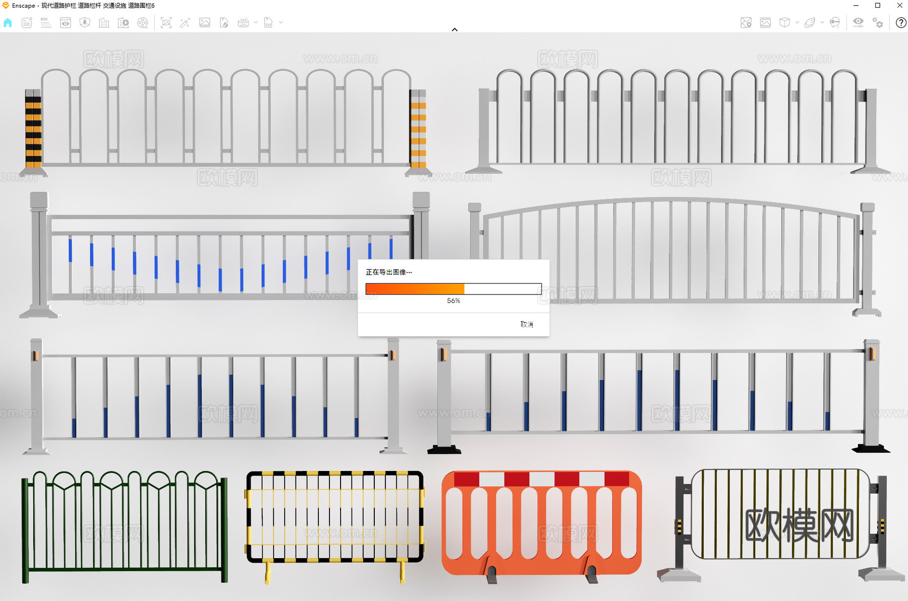Toggle the BIM information panel
Viewport: 908px width, 601px height.
46,23
